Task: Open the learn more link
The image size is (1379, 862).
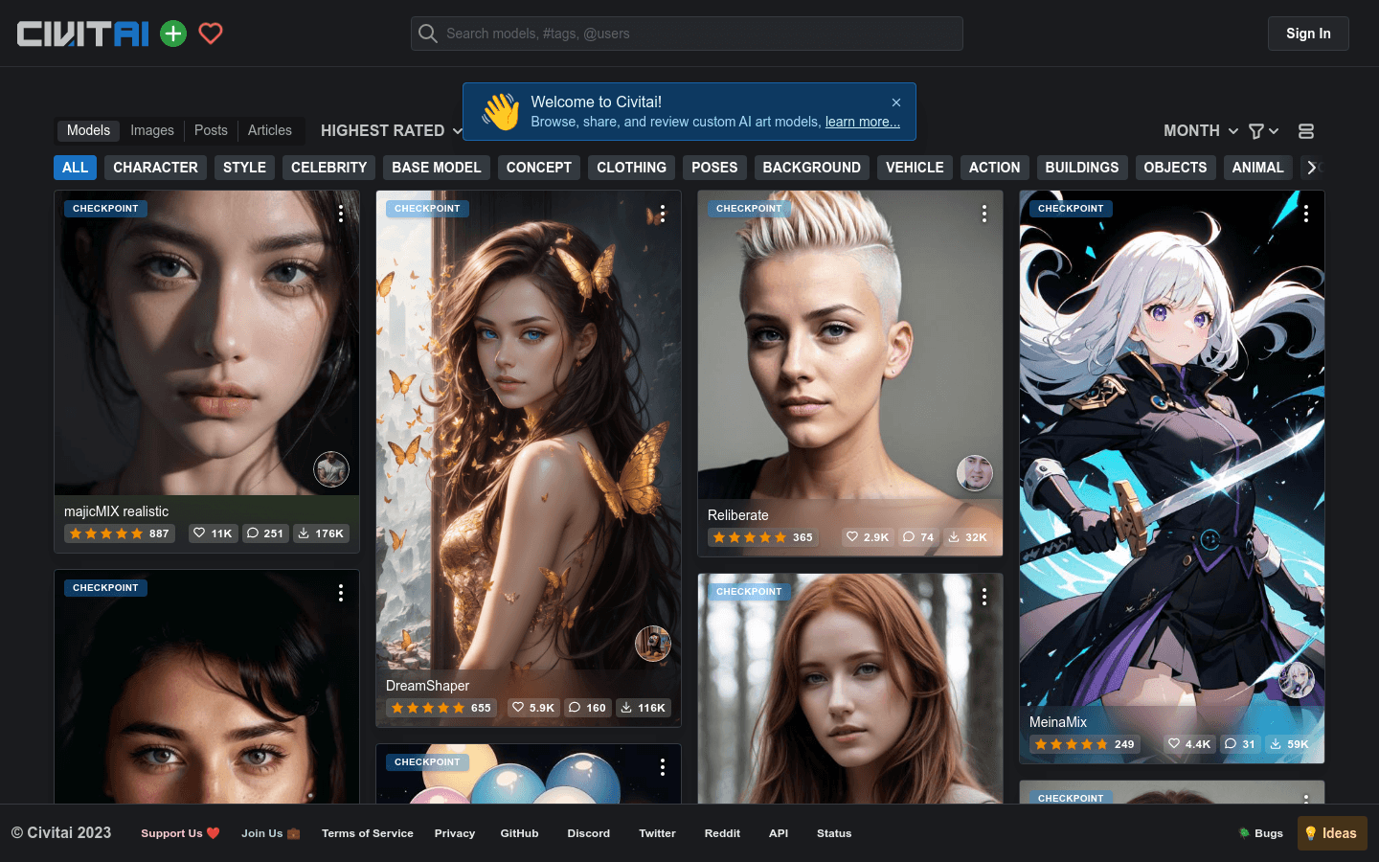Action: click(862, 122)
